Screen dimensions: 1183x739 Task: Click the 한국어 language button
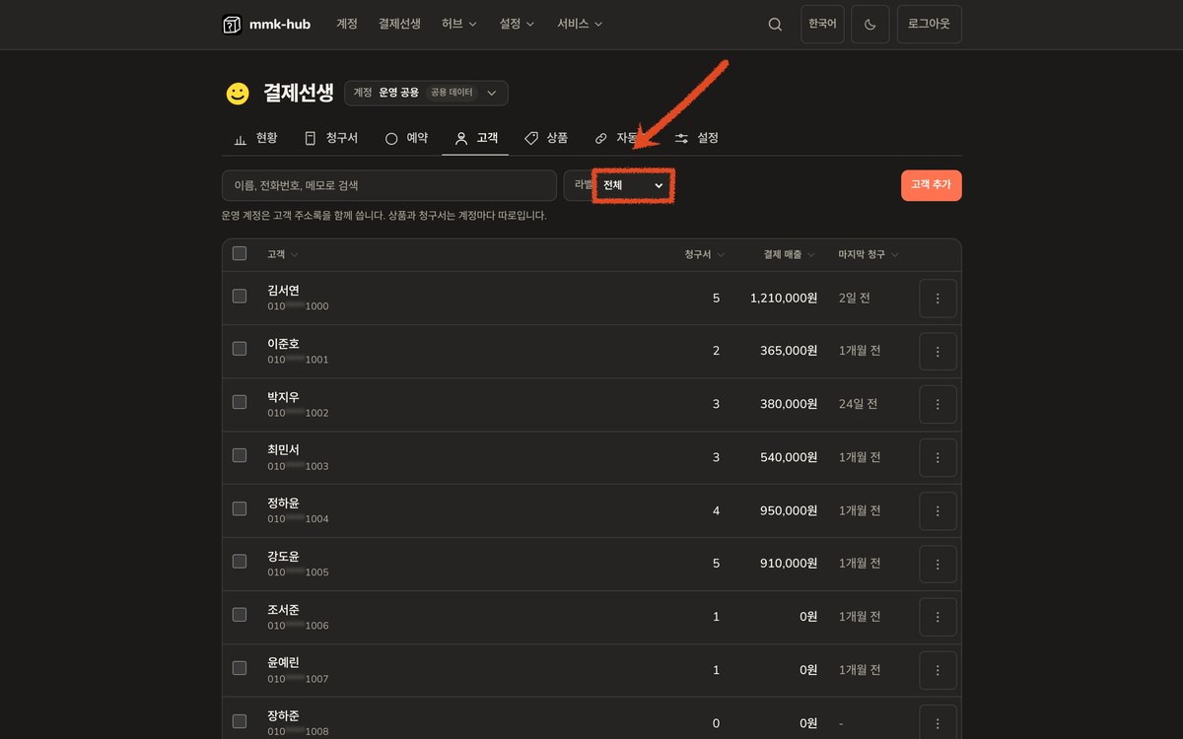pos(822,25)
